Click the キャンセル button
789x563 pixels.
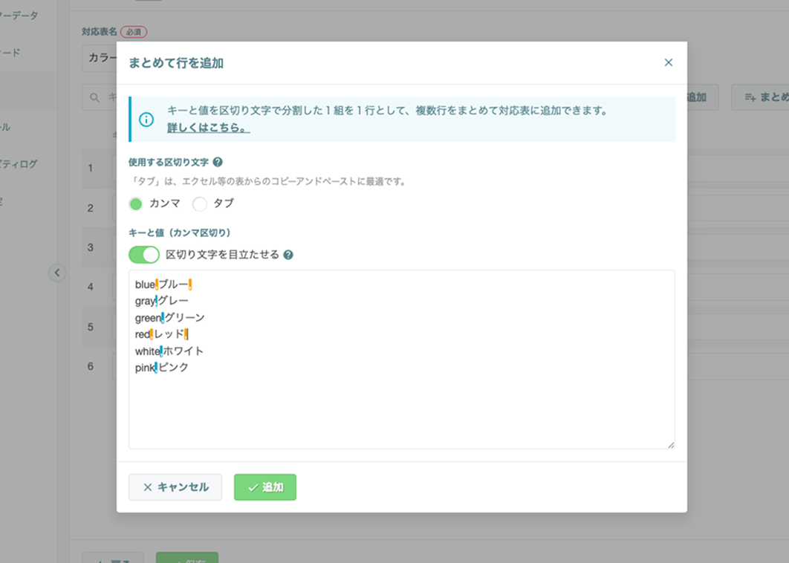[175, 487]
